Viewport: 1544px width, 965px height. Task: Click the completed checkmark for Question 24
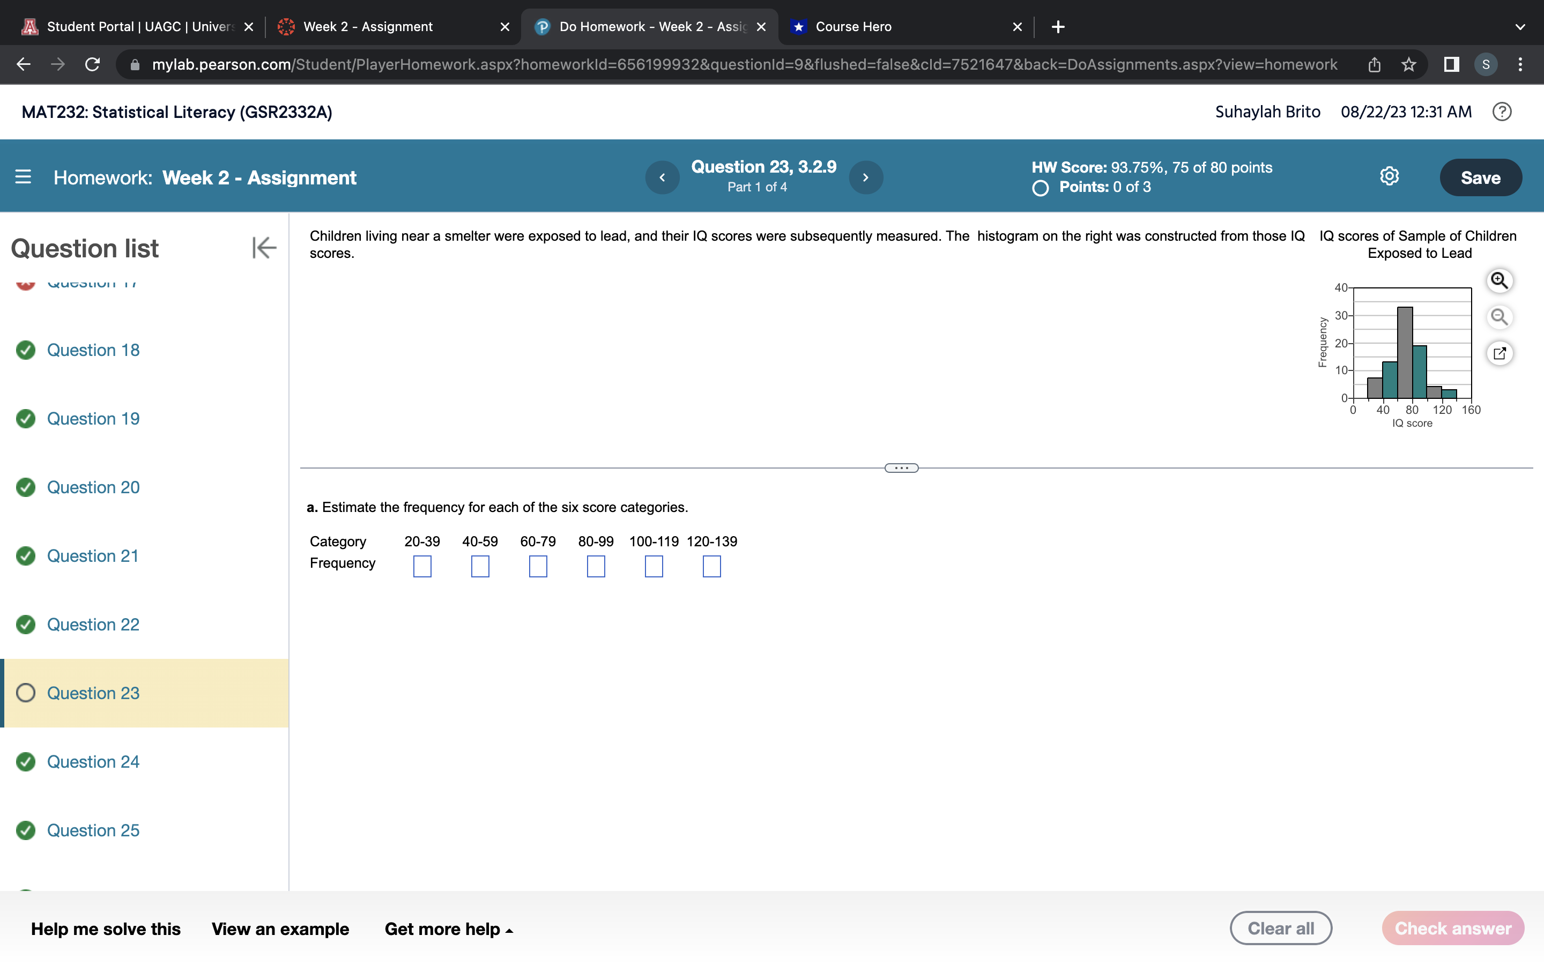pyautogui.click(x=26, y=761)
